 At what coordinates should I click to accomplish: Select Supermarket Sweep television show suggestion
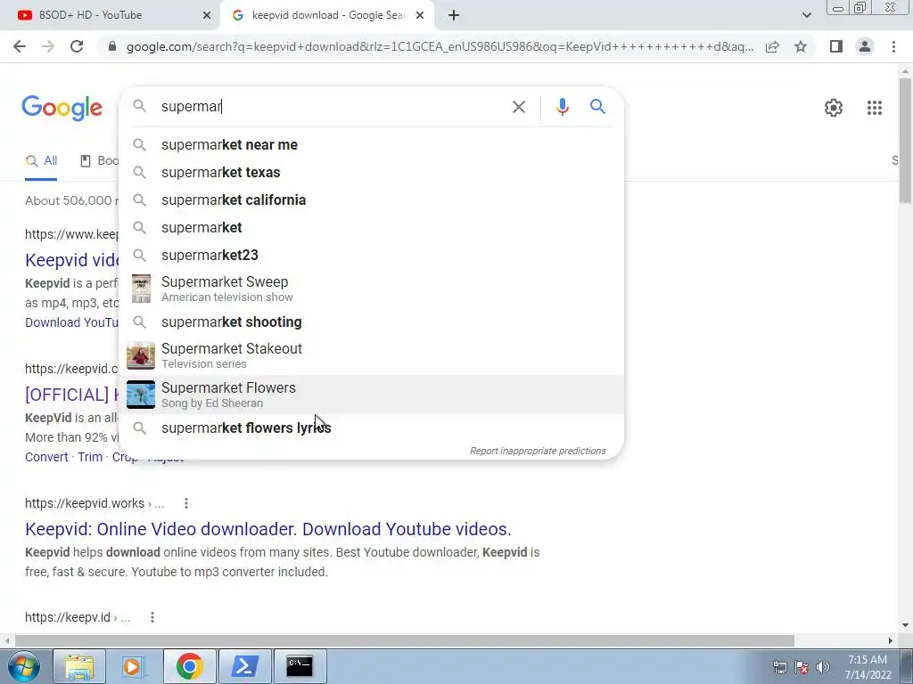[372, 289]
